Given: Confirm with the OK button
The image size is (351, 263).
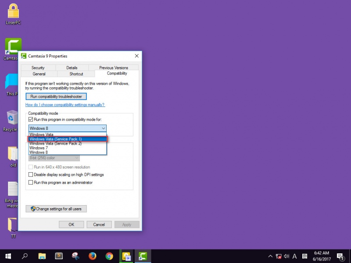Looking at the screenshot, I should click(72, 224).
